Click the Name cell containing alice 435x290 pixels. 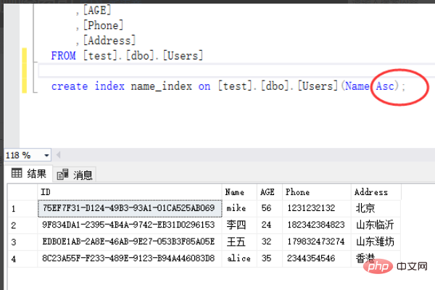(239, 259)
